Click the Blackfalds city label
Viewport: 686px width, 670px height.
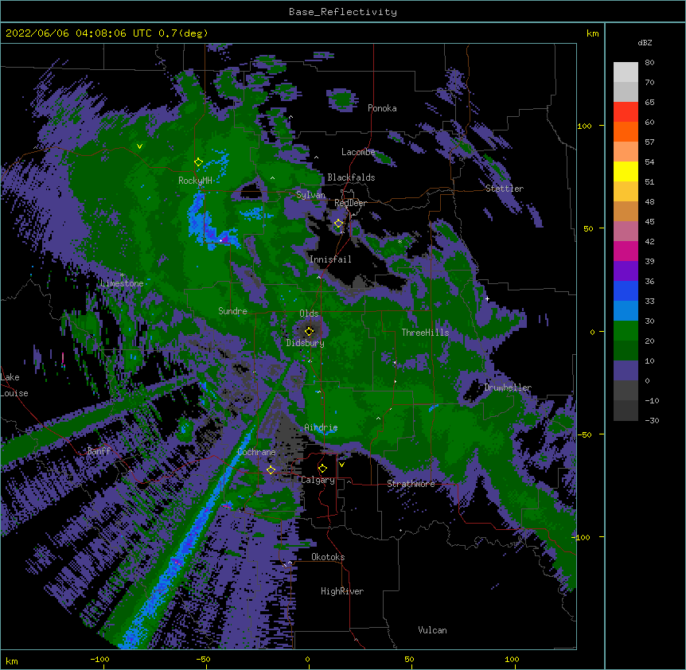[351, 177]
